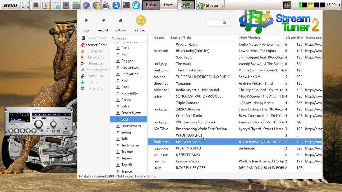Select the KICK FM RADIO station
The image size is (342, 192).
235,148
